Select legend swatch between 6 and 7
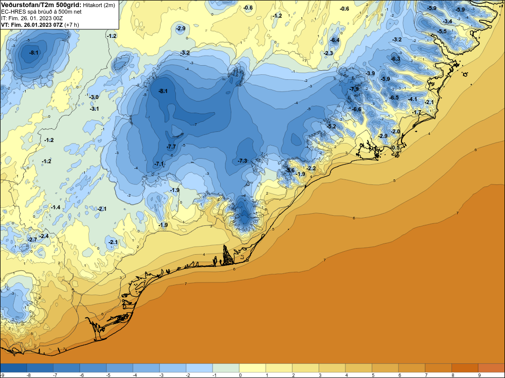Image resolution: width=505 pixels, height=378 pixels. point(412,368)
